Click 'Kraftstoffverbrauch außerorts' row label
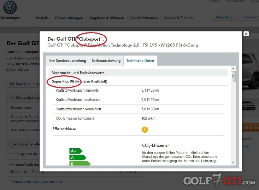This screenshot has width=259, height=190. [x=78, y=100]
